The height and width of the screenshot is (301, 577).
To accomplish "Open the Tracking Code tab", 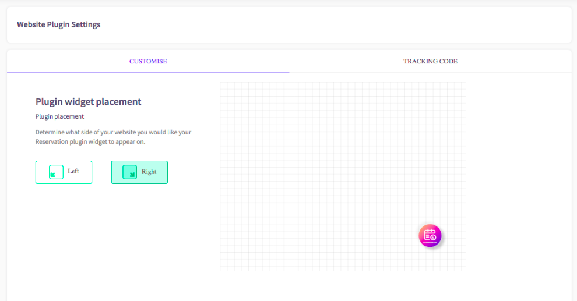I will click(x=430, y=61).
